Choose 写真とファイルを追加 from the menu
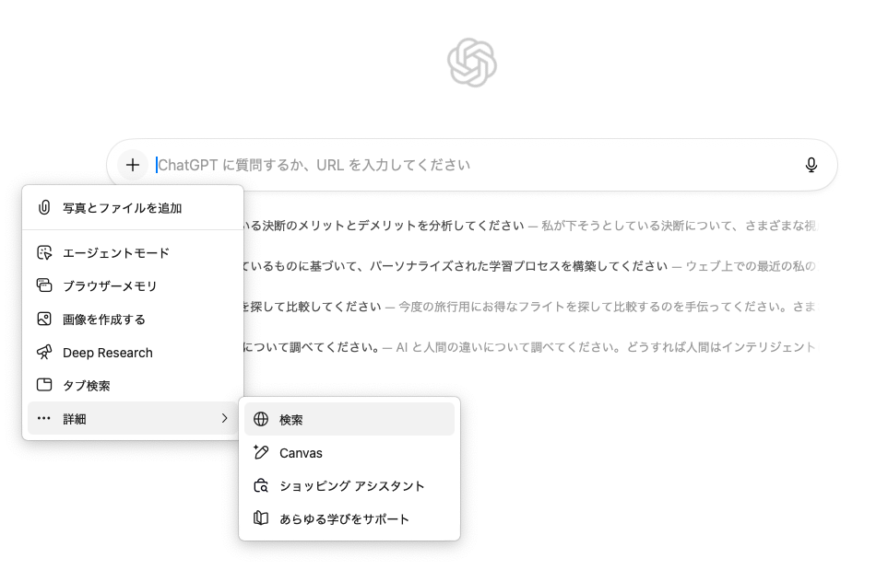 point(122,208)
